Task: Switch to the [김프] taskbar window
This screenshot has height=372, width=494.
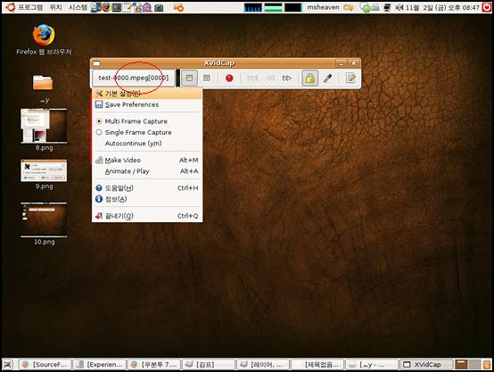Action: 209,365
